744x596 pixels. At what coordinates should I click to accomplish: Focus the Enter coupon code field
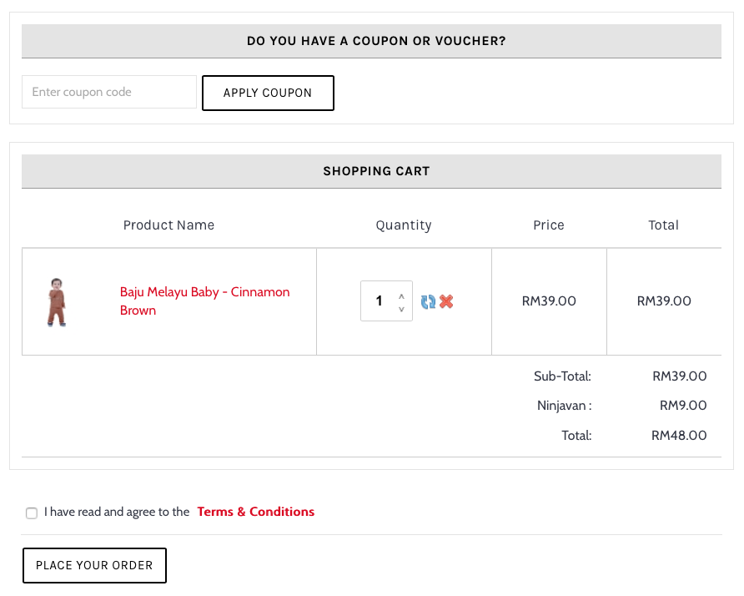(x=109, y=92)
